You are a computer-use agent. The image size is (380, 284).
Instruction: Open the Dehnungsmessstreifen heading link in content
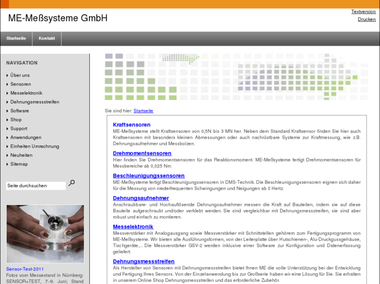(144, 261)
